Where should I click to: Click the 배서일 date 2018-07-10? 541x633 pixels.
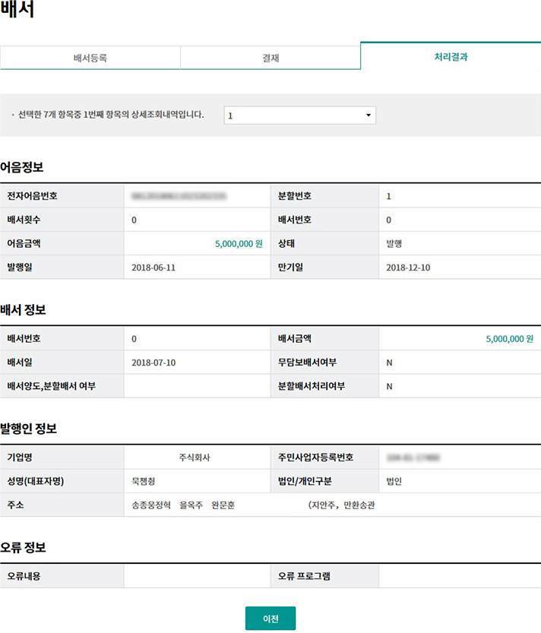point(153,362)
